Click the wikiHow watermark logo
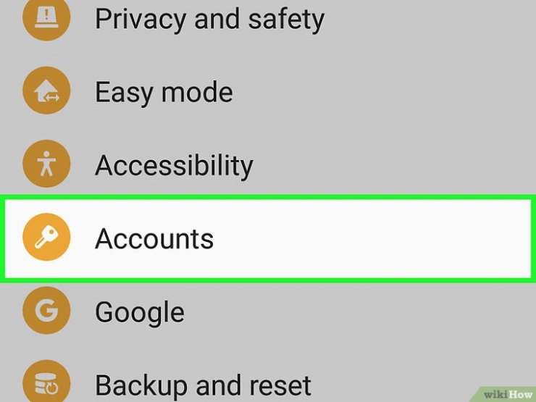The width and height of the screenshot is (536, 402). [507, 395]
